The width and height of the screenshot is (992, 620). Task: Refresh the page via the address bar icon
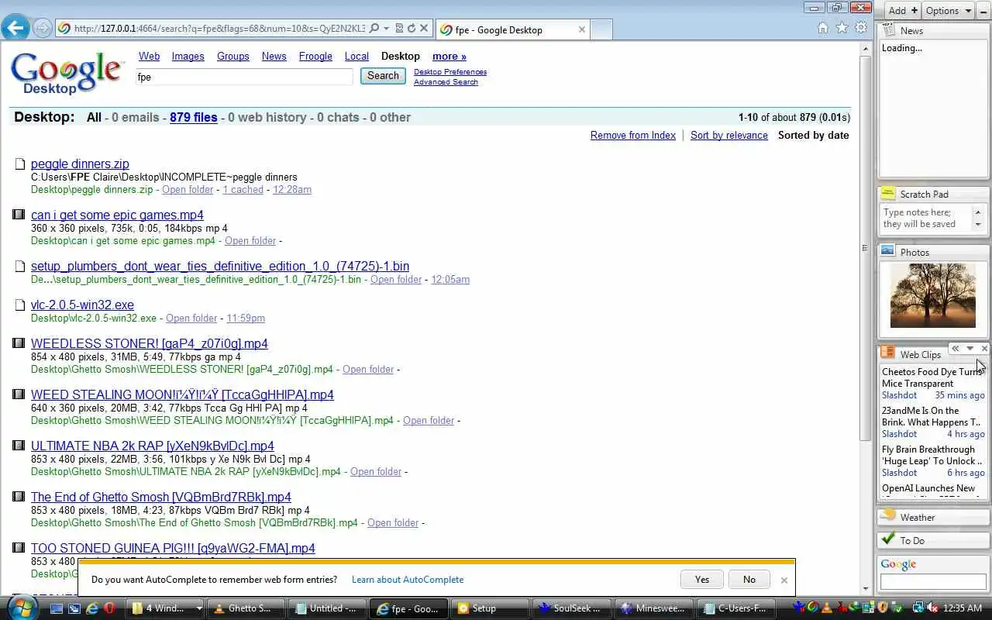412,28
